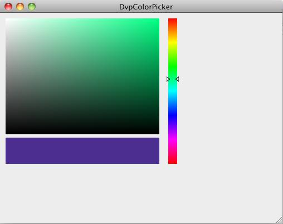This screenshot has height=224, width=283.
Task: Click the window resize grip corner
Action: point(279,220)
